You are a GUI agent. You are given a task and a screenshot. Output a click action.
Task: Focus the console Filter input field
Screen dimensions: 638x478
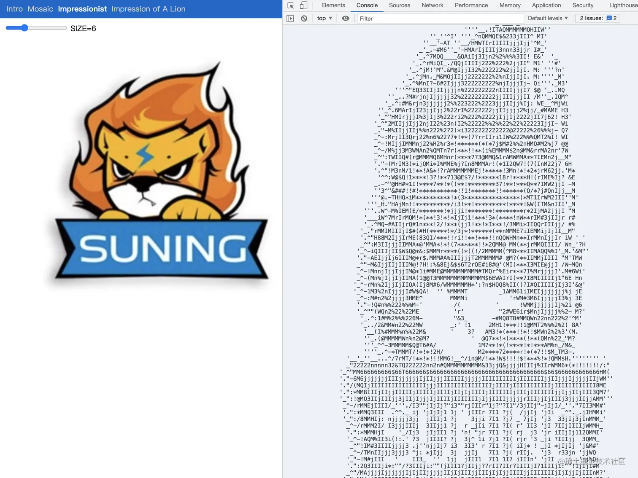[x=440, y=19]
